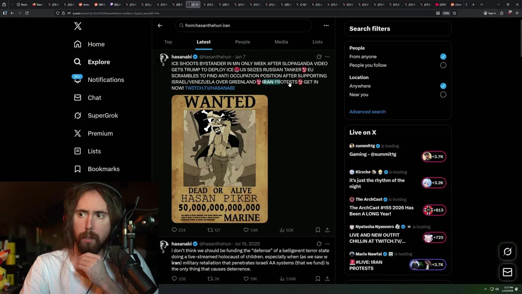Screen dimensions: 522x294
Task: Click the X logo in the sidebar
Action: pyautogui.click(x=78, y=26)
